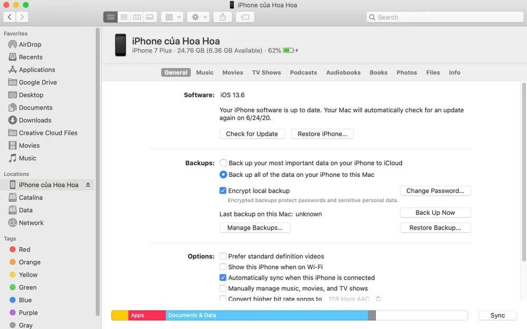Click the Restore iPhone... button

point(323,134)
